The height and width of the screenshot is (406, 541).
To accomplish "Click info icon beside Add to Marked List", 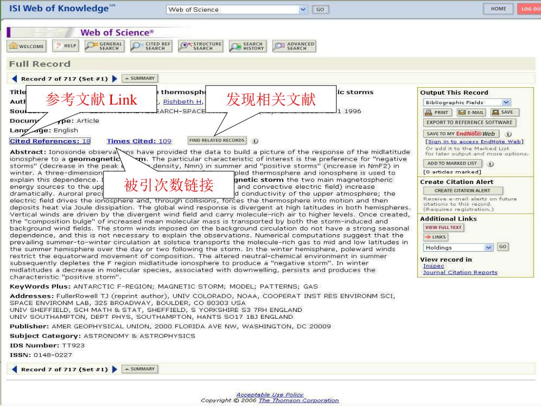I will [490, 164].
